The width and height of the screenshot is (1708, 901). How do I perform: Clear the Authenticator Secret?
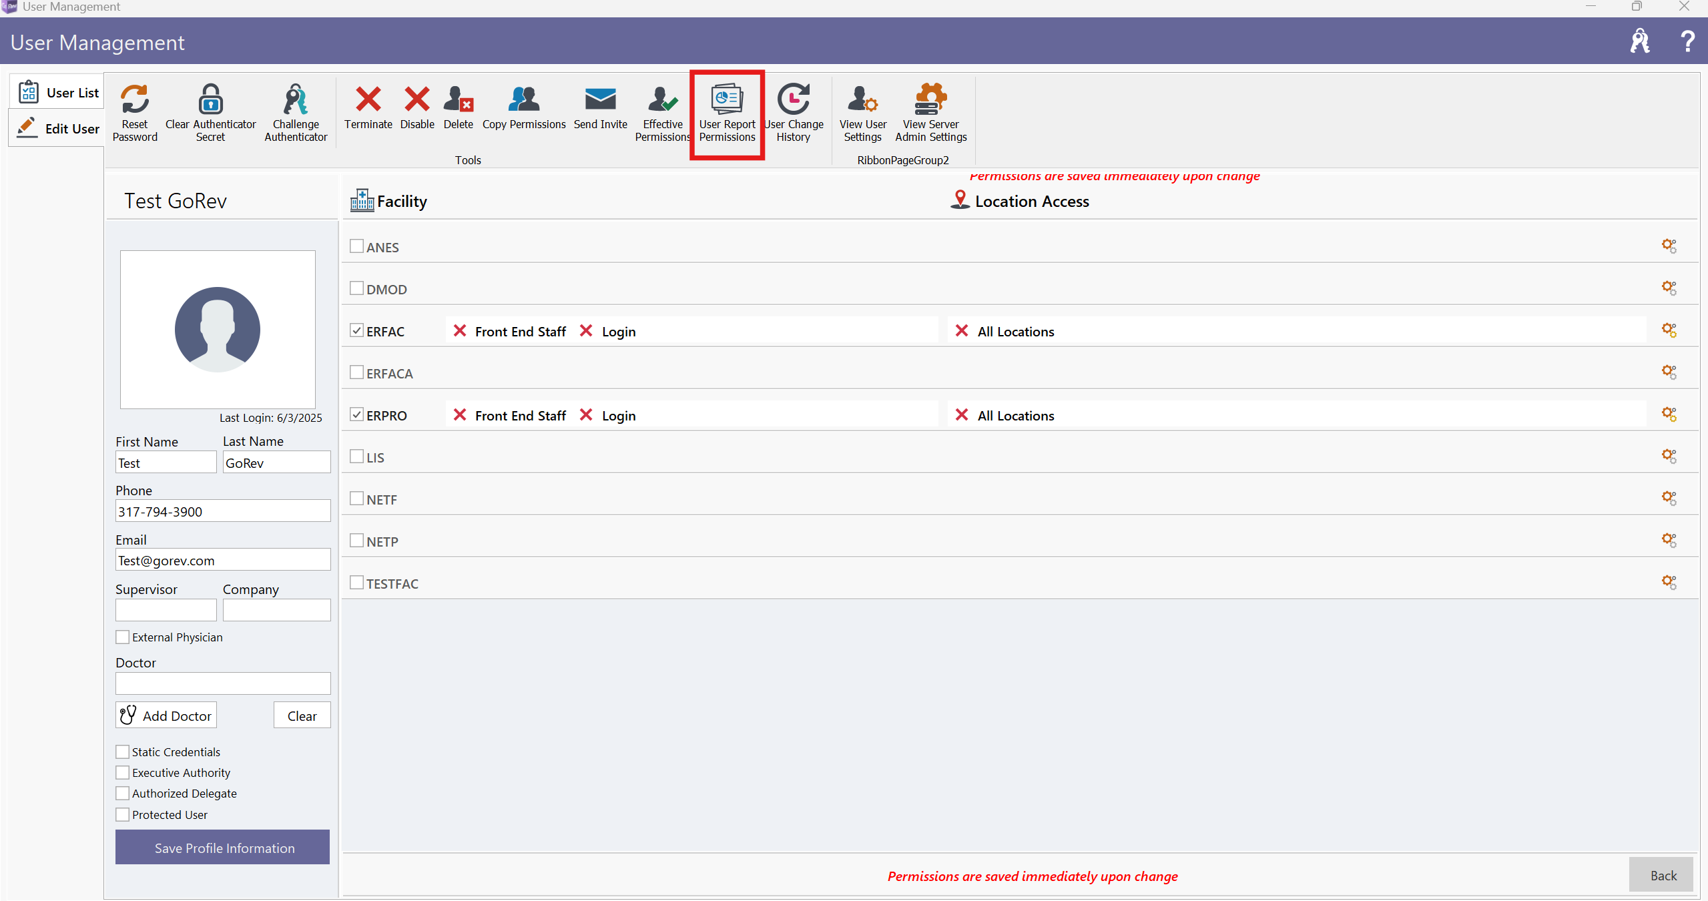pos(210,113)
